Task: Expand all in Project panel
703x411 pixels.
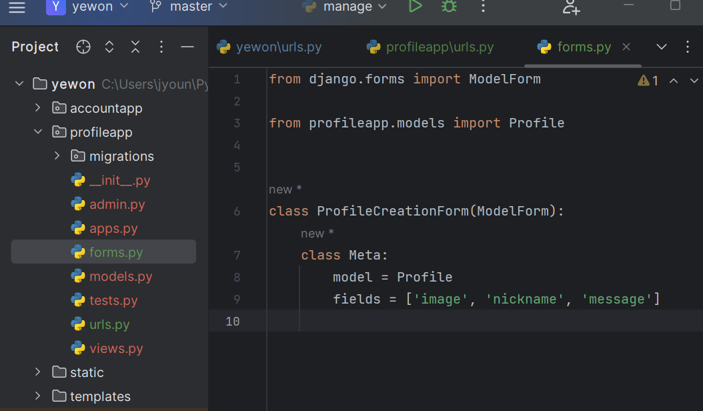Action: (x=109, y=47)
